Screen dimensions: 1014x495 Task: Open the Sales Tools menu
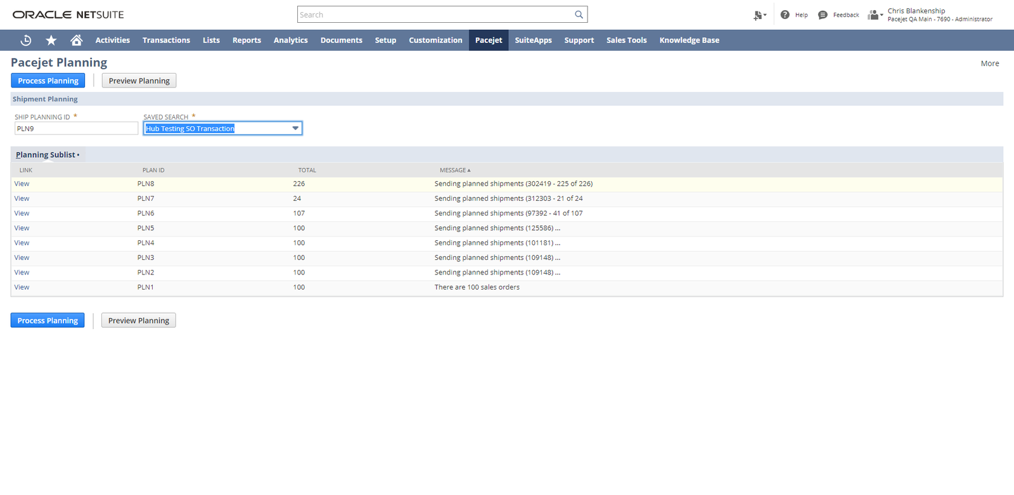(x=627, y=40)
